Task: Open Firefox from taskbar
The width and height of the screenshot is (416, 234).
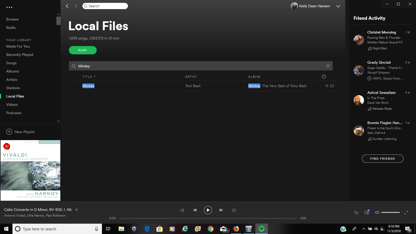Action: click(236, 229)
